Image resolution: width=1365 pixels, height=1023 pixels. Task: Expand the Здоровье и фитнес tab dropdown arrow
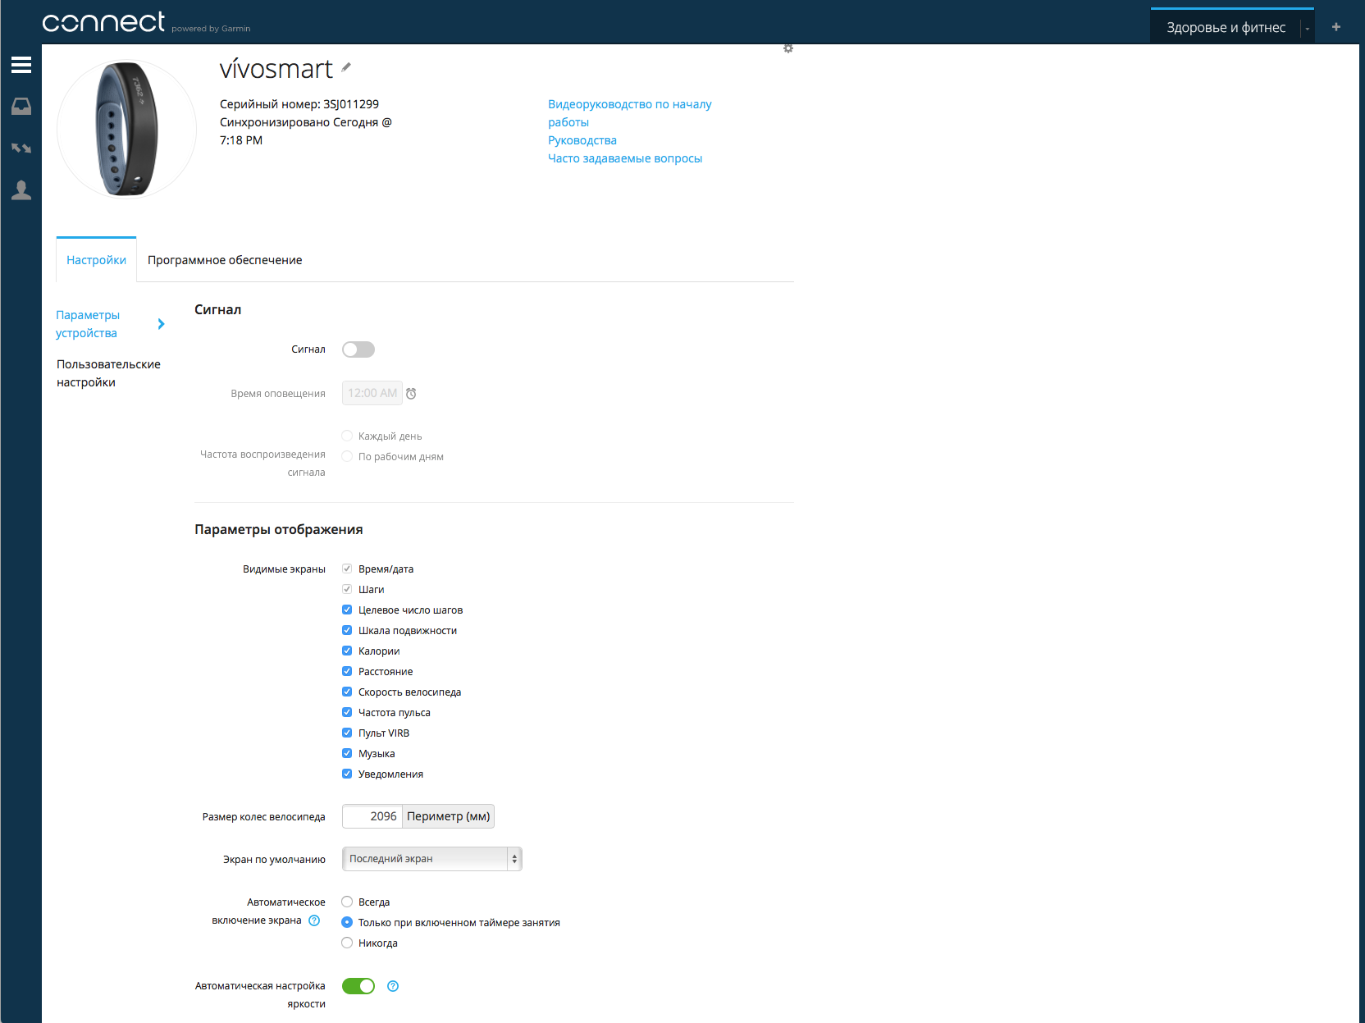[x=1308, y=29]
